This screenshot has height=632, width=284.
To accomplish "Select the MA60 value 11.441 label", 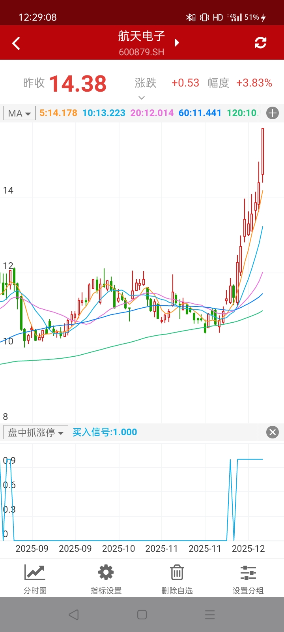I will point(200,113).
